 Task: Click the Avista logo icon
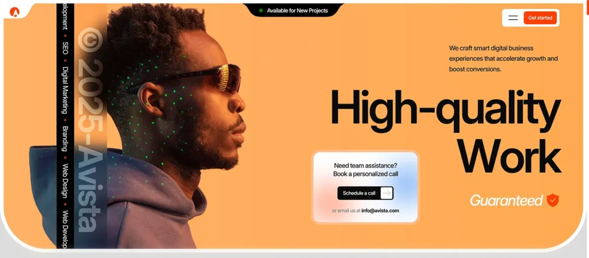(14, 12)
